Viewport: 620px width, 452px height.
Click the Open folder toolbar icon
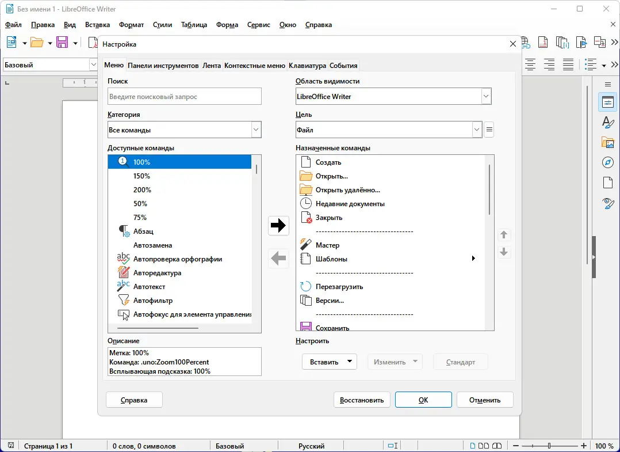[x=37, y=42]
